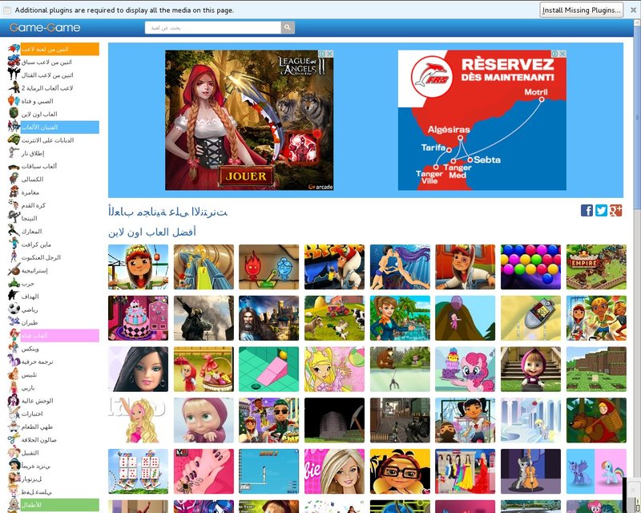Open the اتنين من لاعب سباق category

[46, 63]
